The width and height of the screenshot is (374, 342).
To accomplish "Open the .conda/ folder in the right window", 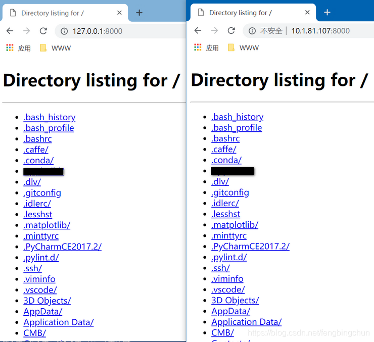I will [x=226, y=160].
